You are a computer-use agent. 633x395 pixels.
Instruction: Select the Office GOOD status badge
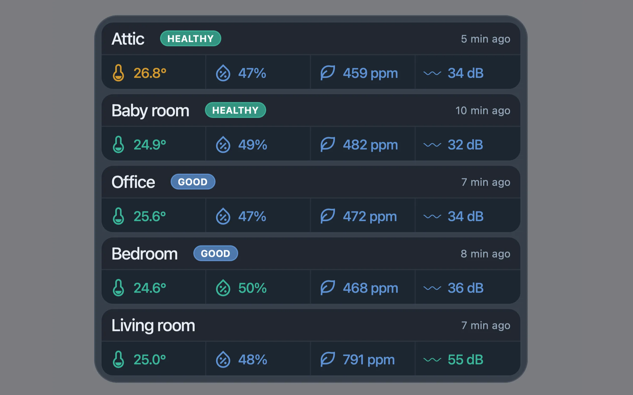point(193,182)
